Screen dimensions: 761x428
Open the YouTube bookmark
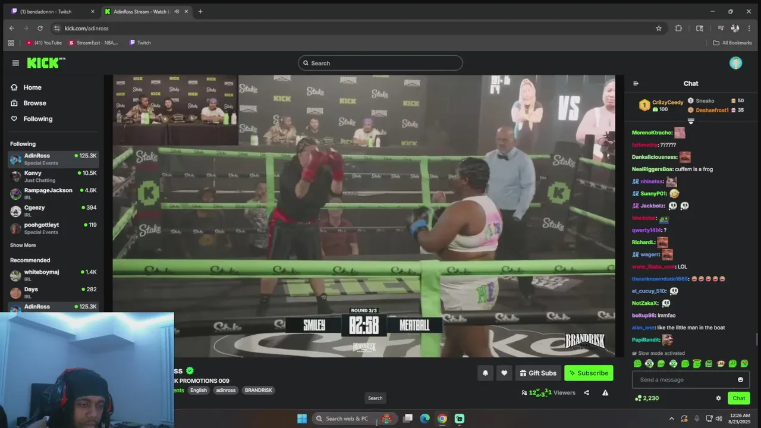(x=43, y=43)
